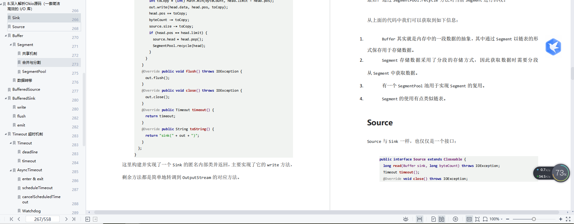Start slideshow playback
The image size is (574, 224).
pos(455,219)
